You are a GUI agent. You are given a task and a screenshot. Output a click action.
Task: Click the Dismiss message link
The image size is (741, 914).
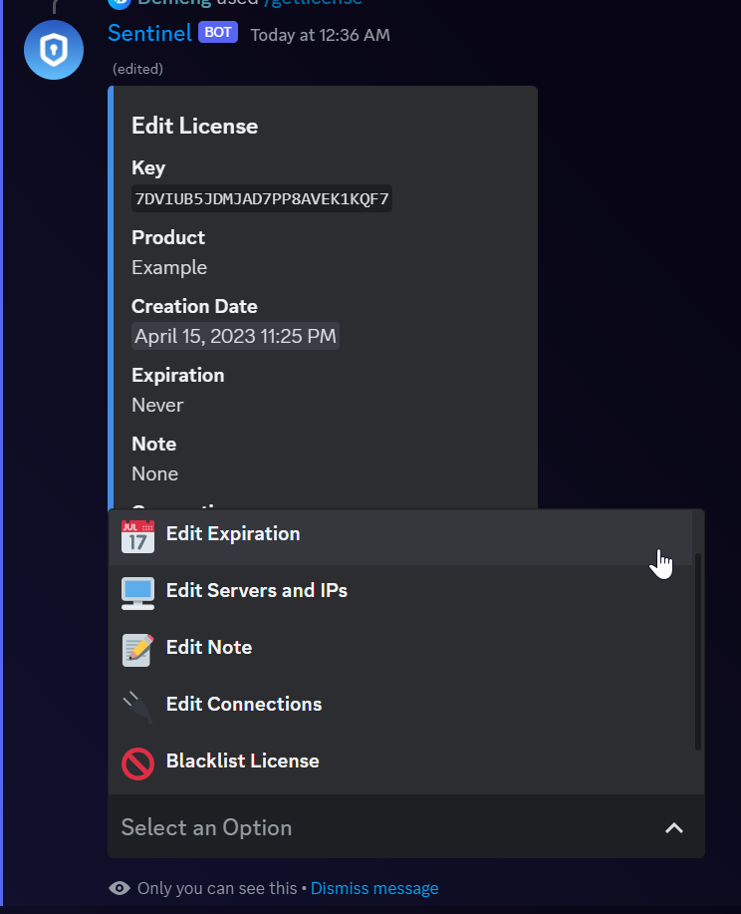point(374,888)
